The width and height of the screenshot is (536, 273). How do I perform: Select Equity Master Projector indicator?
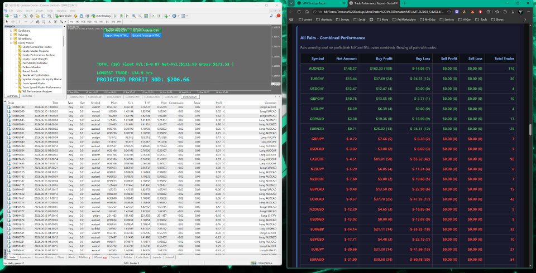coord(36,51)
